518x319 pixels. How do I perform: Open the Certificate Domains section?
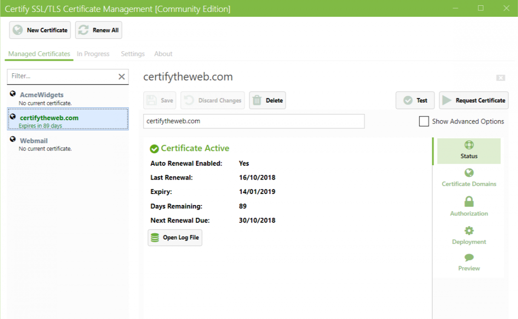coord(469,178)
